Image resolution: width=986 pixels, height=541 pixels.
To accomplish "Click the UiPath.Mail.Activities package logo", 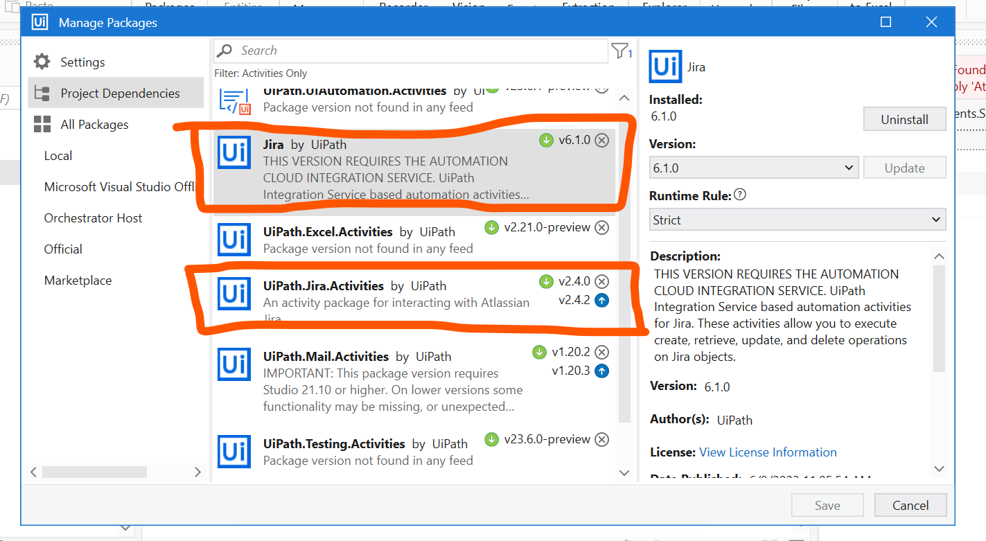I will point(234,364).
